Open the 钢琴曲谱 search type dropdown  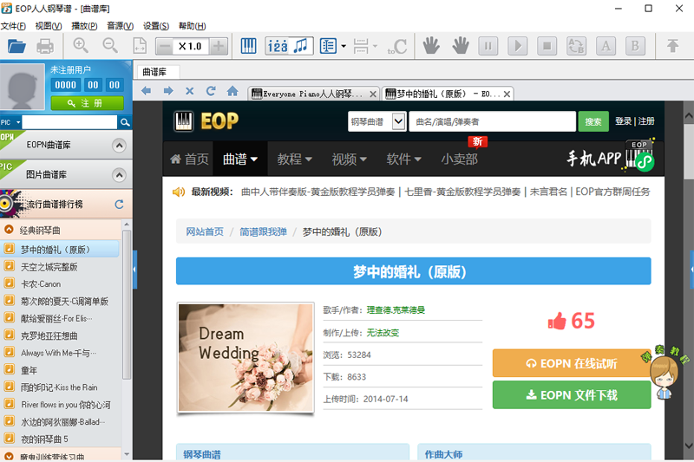pyautogui.click(x=398, y=122)
